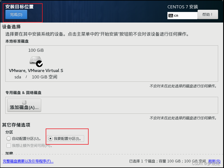Select the 100 GiB hard disk icon
Image resolution: width=224 pixels, height=168 pixels.
(x=36, y=60)
